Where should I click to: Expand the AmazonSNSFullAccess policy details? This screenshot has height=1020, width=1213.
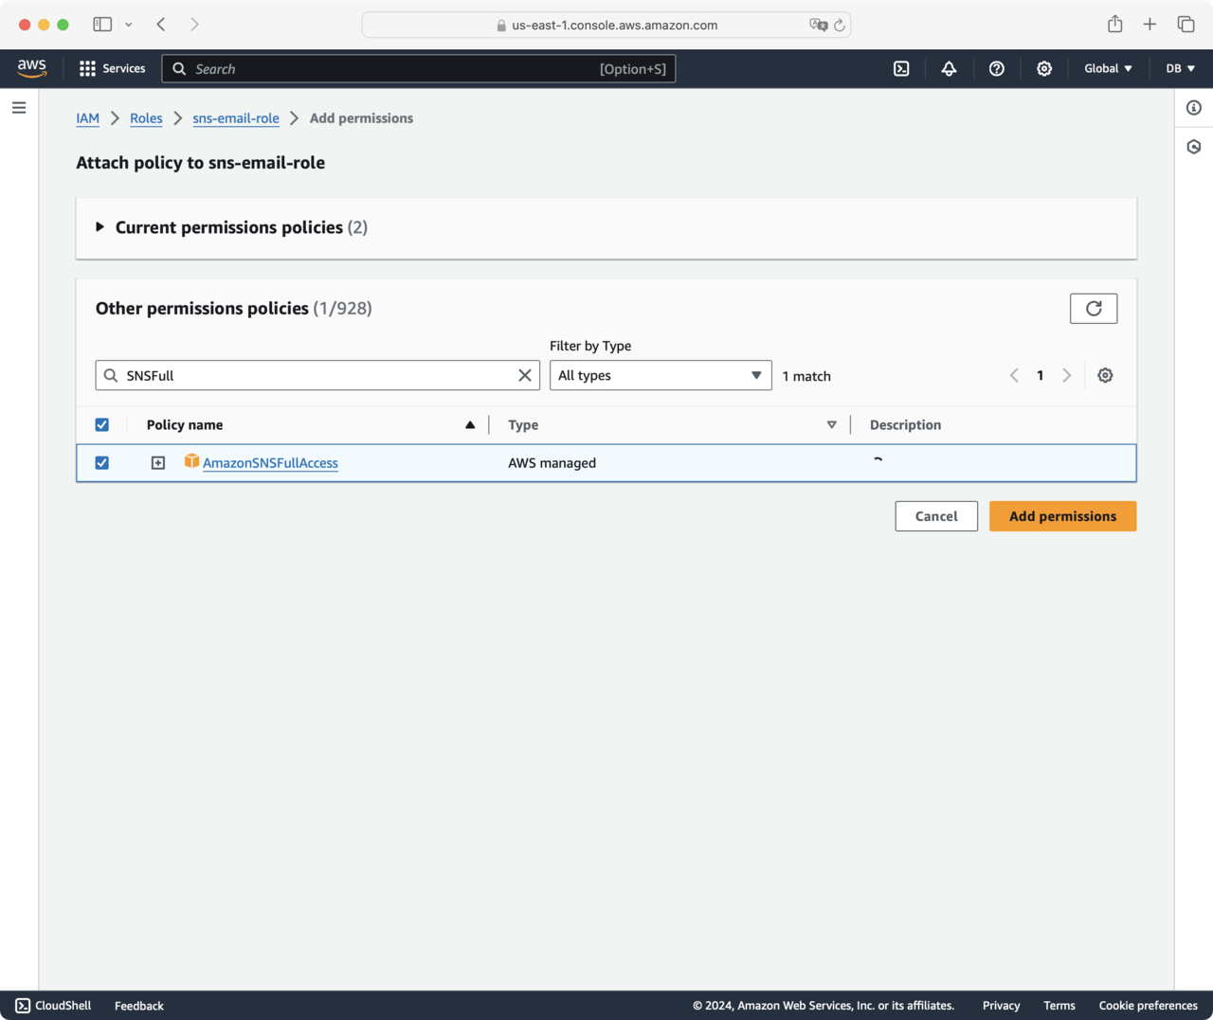tap(158, 463)
